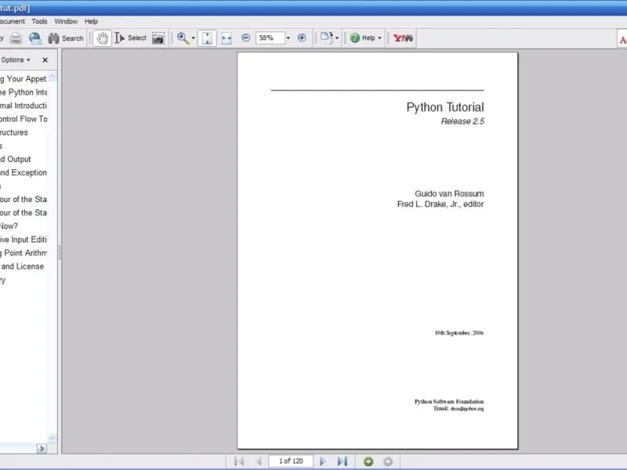Open 'and Exceptions' bookmark
The height and width of the screenshot is (470, 627).
tap(24, 172)
